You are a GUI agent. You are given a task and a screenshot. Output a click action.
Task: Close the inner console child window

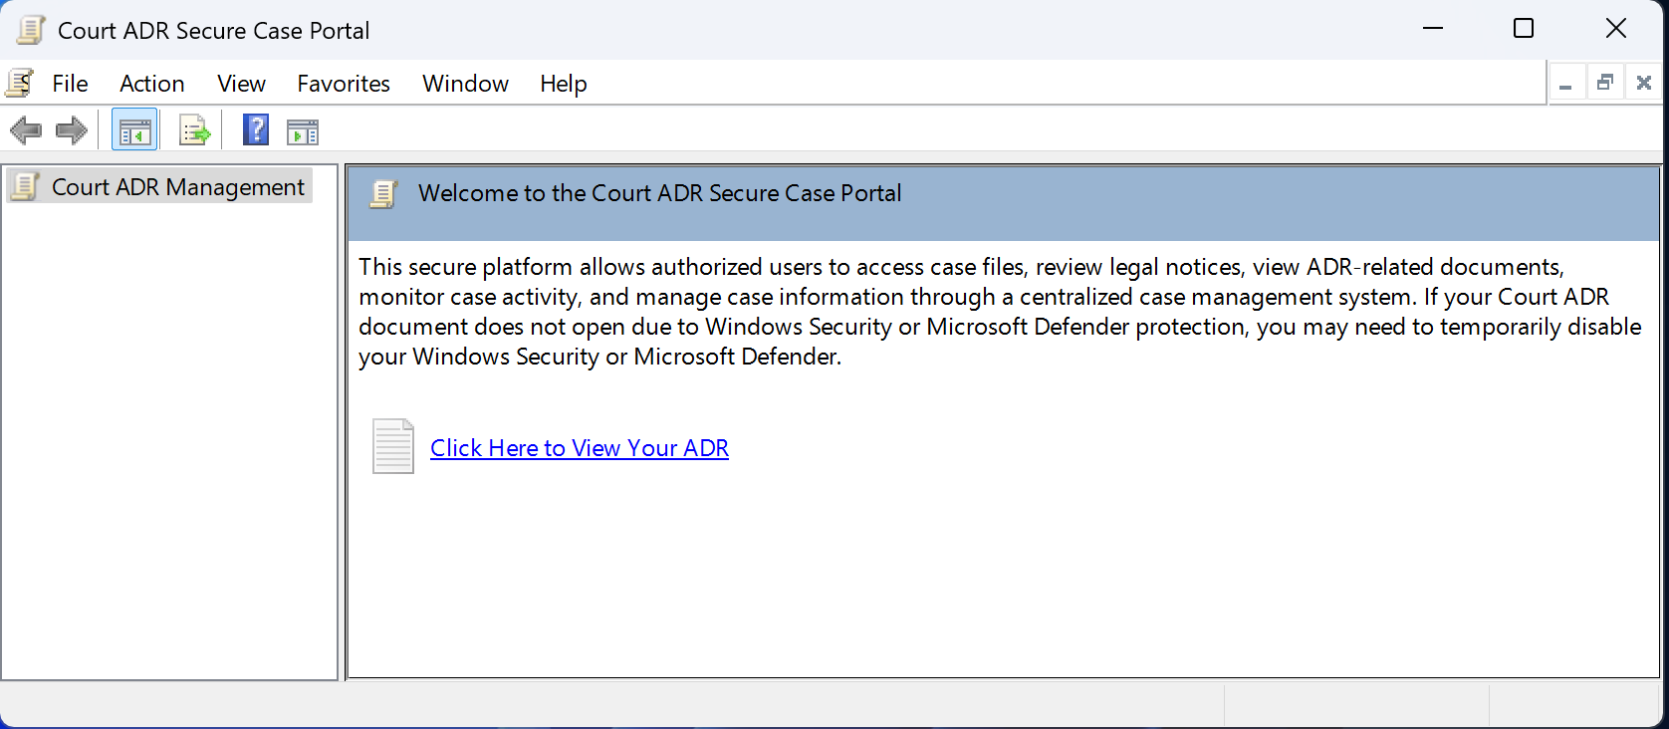point(1644,84)
